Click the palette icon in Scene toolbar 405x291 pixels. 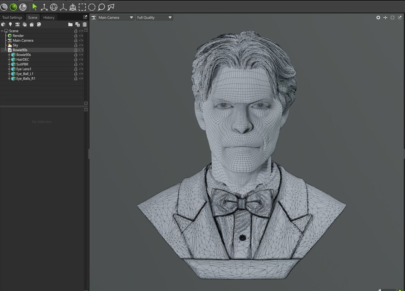39,24
